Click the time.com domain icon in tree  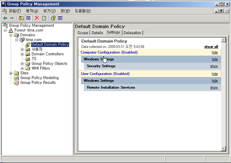coord(22,40)
